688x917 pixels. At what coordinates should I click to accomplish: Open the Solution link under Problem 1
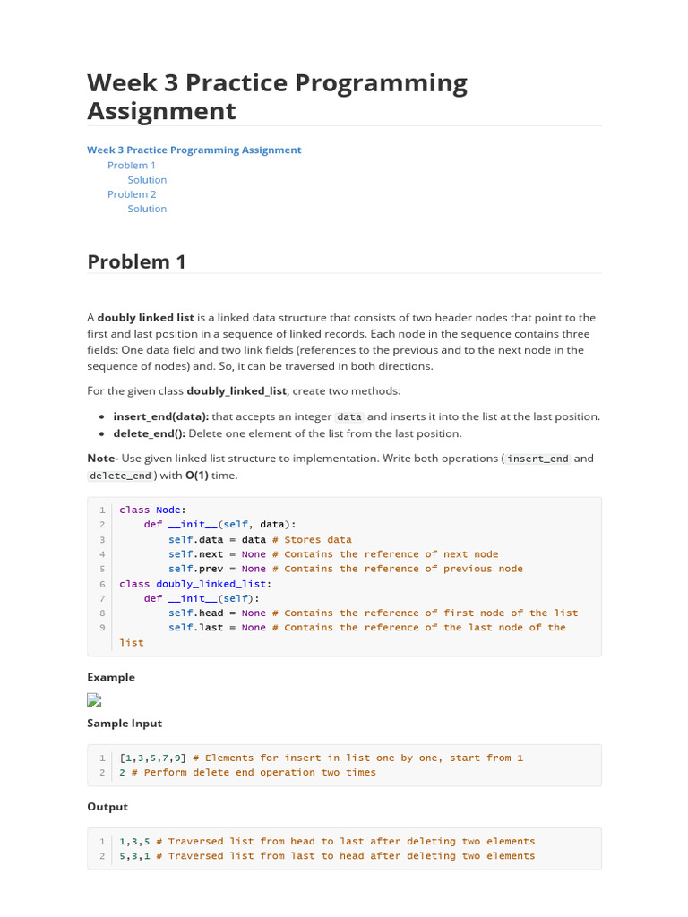pyautogui.click(x=147, y=180)
